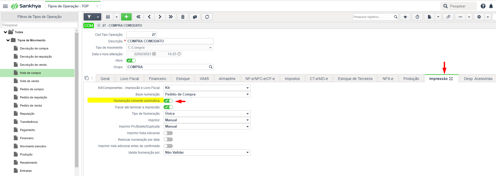Go to the last record arrow
The width and height of the screenshot is (496, 176).
[x=171, y=17]
